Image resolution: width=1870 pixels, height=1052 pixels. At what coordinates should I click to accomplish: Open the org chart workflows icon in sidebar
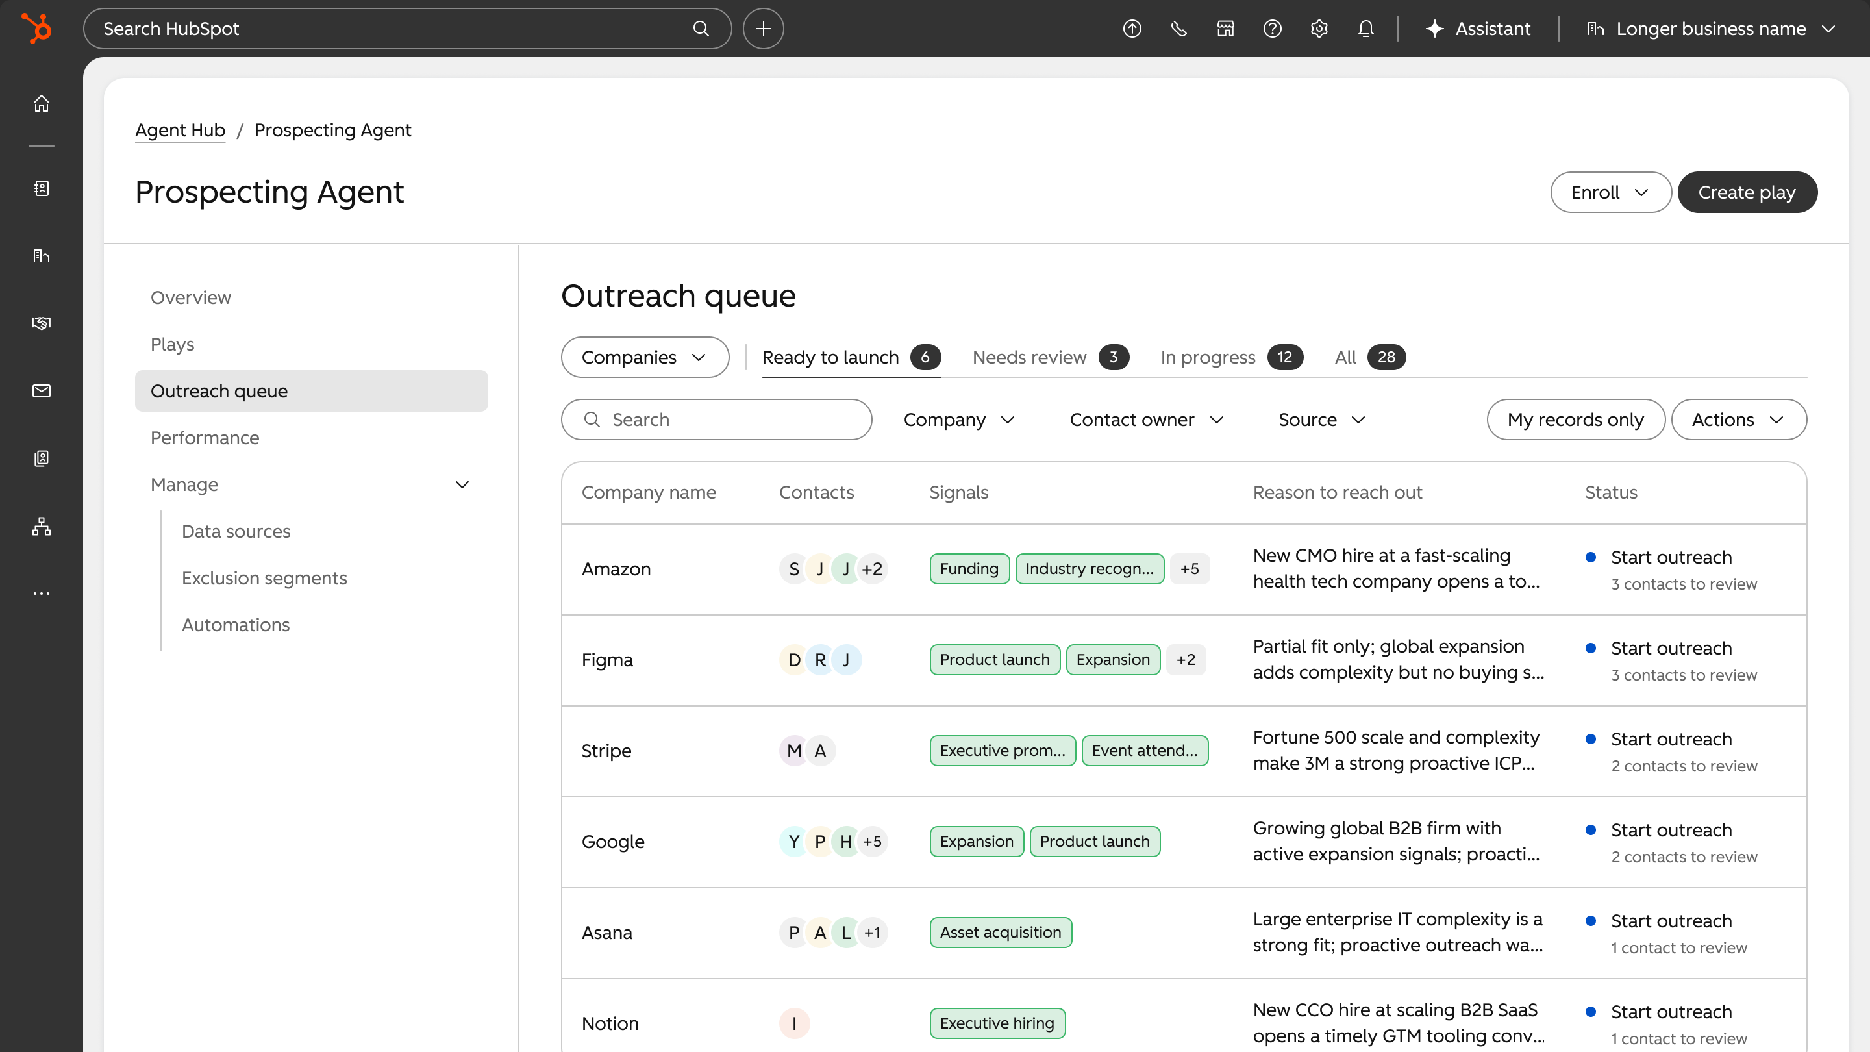pyautogui.click(x=42, y=525)
